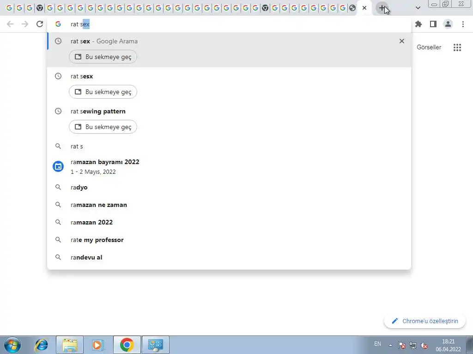This screenshot has height=354, width=473.
Task: Switch to the globe-icon tab
Action: click(352, 8)
